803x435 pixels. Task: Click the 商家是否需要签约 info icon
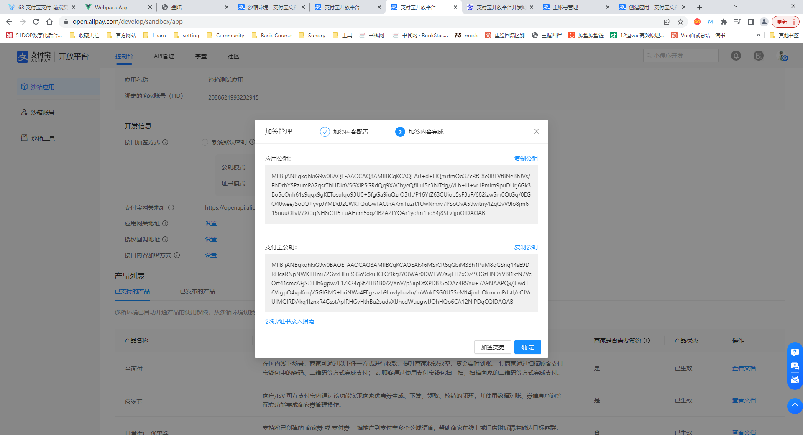(x=647, y=340)
